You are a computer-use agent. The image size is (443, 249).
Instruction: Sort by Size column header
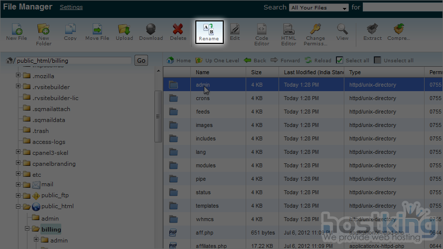click(256, 72)
